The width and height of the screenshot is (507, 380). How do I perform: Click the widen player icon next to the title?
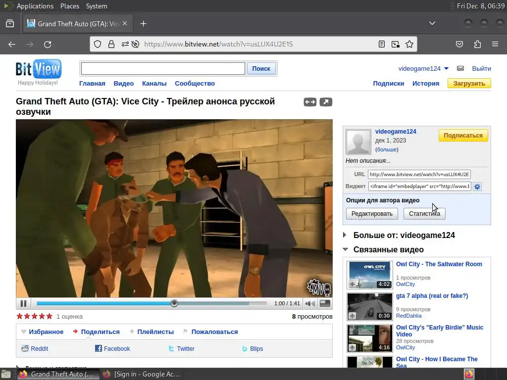[310, 102]
